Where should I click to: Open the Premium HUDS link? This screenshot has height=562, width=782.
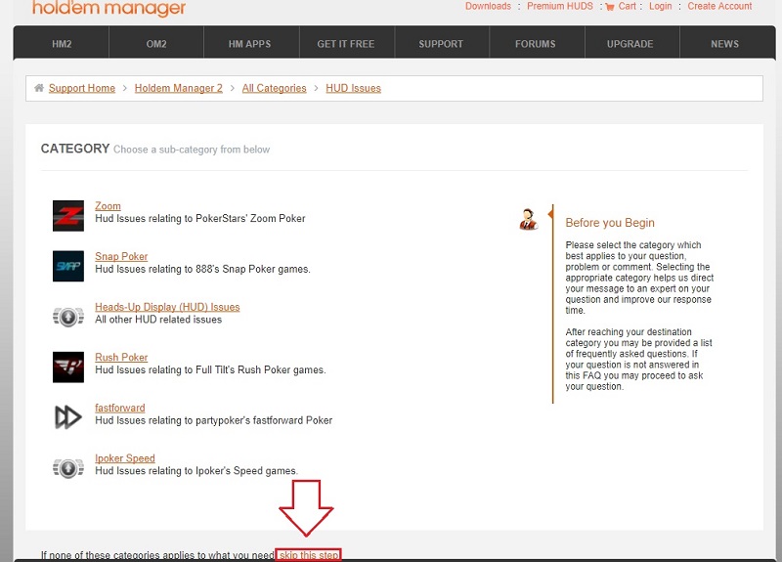click(560, 6)
